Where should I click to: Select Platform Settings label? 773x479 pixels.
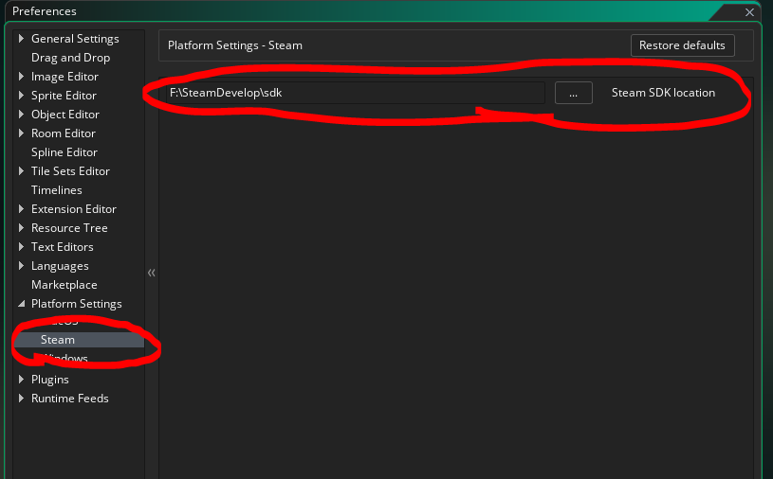(77, 304)
